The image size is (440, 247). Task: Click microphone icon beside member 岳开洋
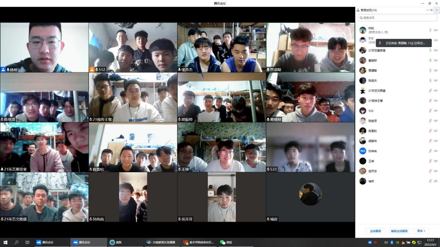[x=430, y=171]
